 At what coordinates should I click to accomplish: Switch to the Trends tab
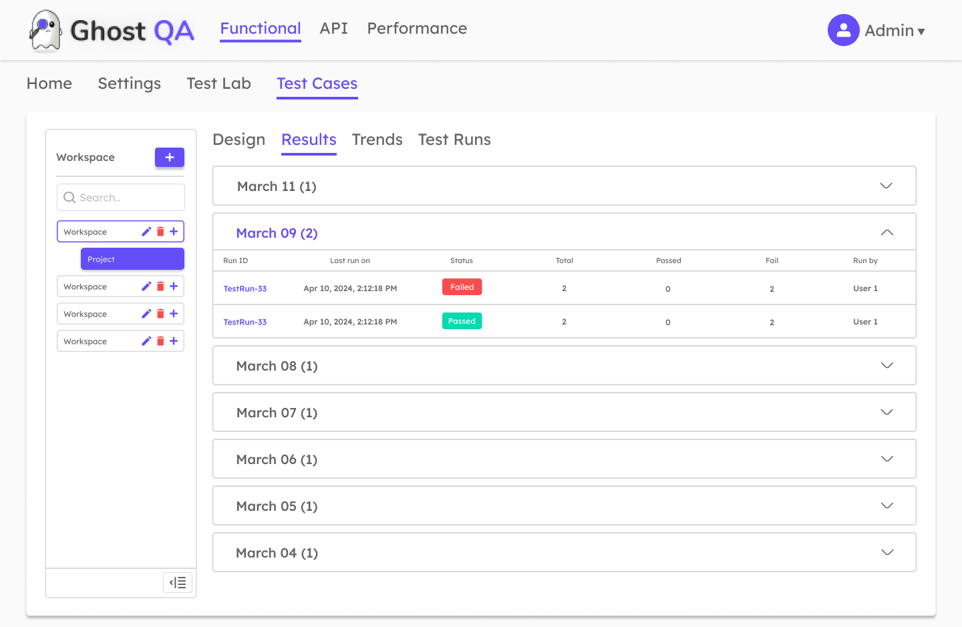click(377, 140)
